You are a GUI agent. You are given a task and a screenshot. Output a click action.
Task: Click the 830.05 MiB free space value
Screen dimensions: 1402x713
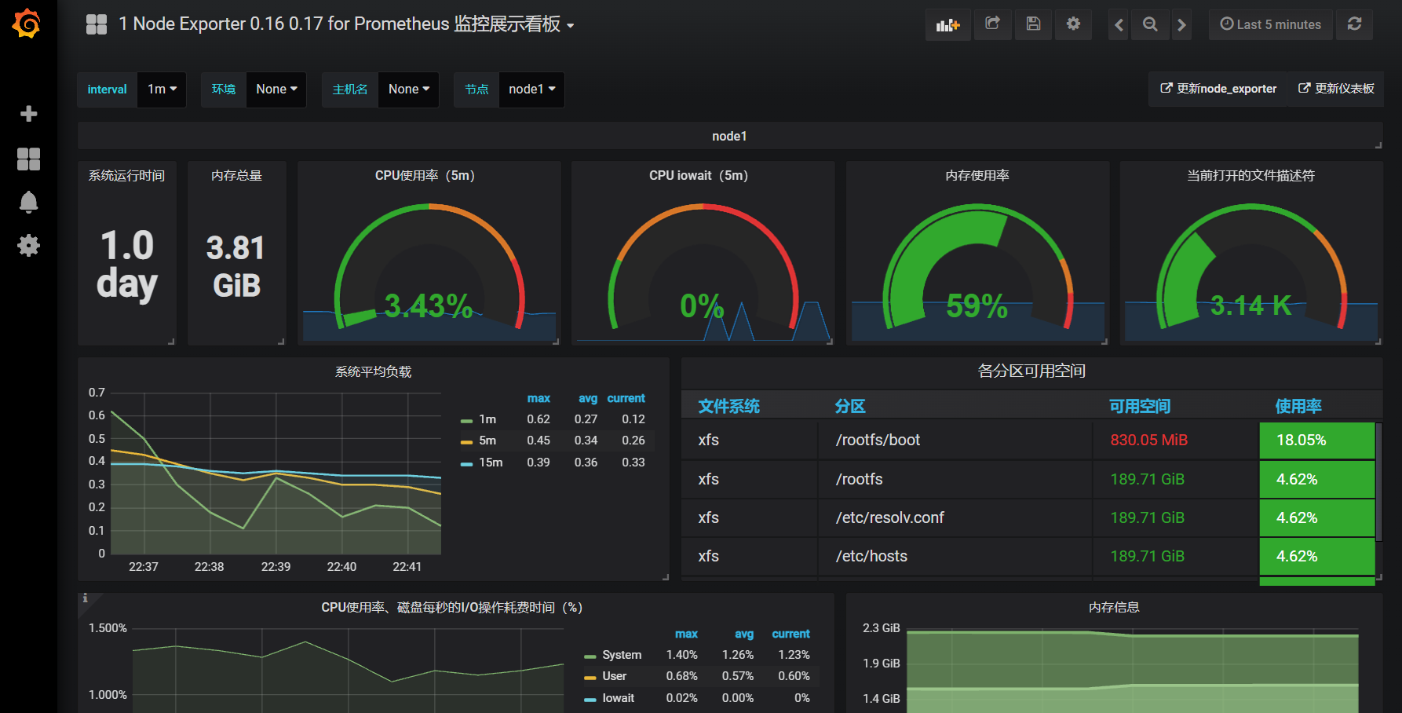point(1148,440)
